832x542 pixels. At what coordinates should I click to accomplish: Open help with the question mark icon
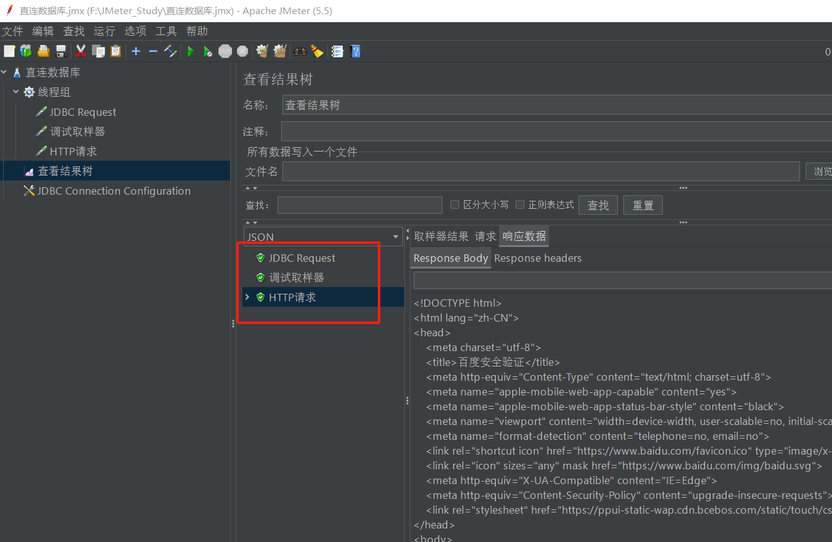[x=355, y=52]
